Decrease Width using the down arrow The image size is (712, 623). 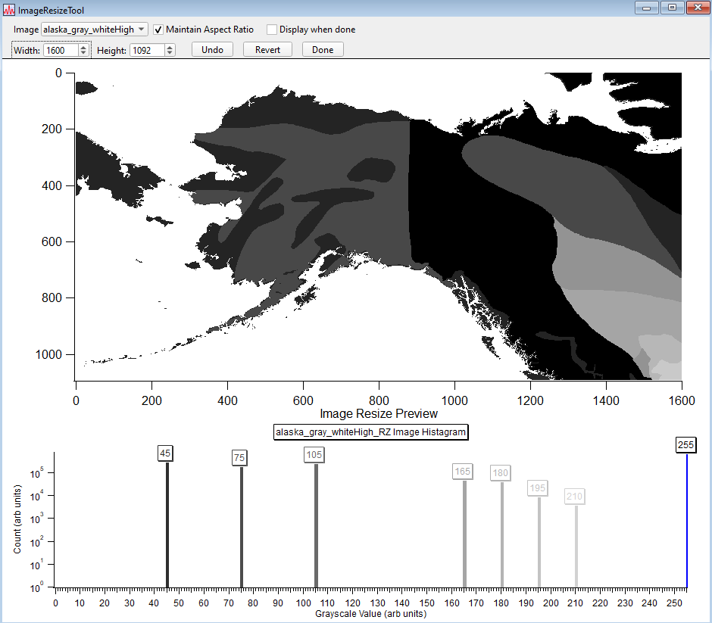[83, 53]
